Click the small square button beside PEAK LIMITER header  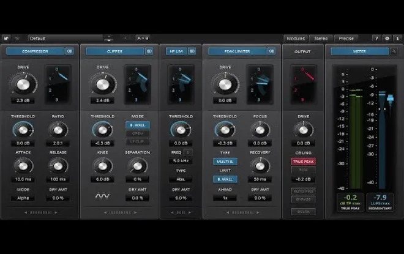271,51
